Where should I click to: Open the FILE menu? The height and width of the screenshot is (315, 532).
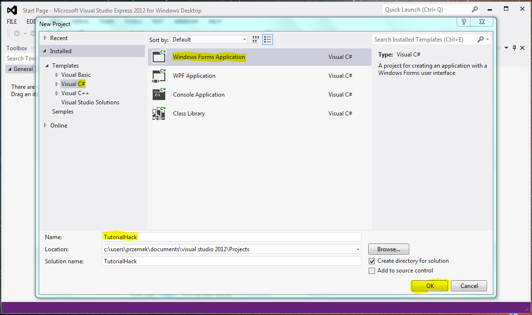tap(12, 22)
